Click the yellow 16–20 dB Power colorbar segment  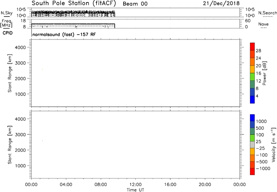[x=252, y=69]
